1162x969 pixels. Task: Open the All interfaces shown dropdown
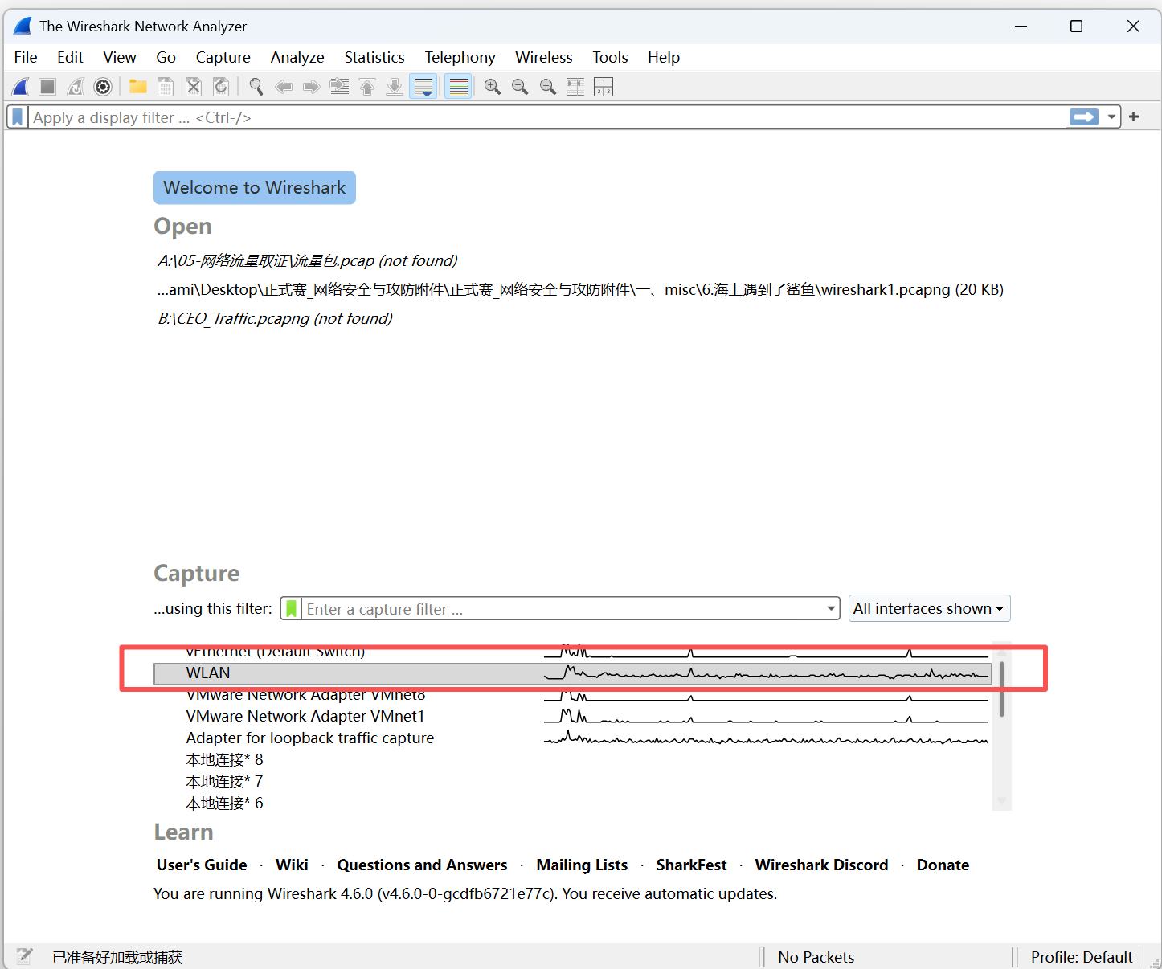pos(929,609)
